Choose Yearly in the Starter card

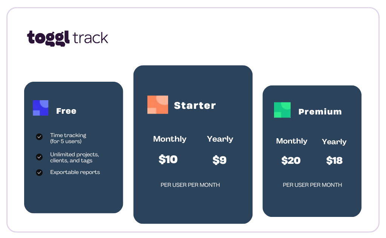[220, 139]
